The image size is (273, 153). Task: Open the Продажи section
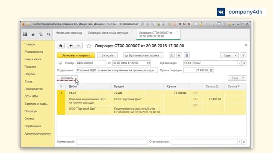click(30, 67)
